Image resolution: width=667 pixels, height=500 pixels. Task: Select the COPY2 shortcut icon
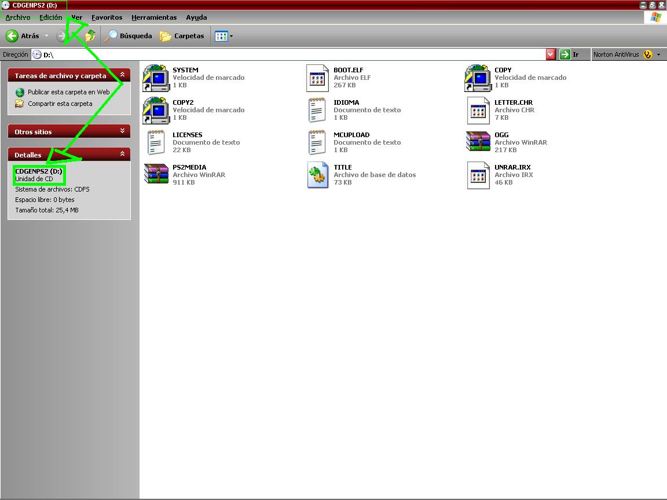pos(156,110)
